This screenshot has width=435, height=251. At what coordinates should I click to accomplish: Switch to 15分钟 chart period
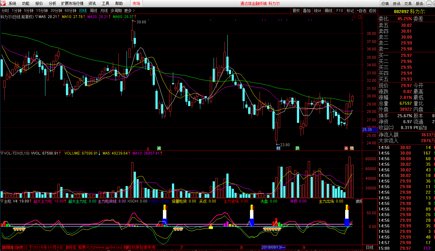[42, 11]
